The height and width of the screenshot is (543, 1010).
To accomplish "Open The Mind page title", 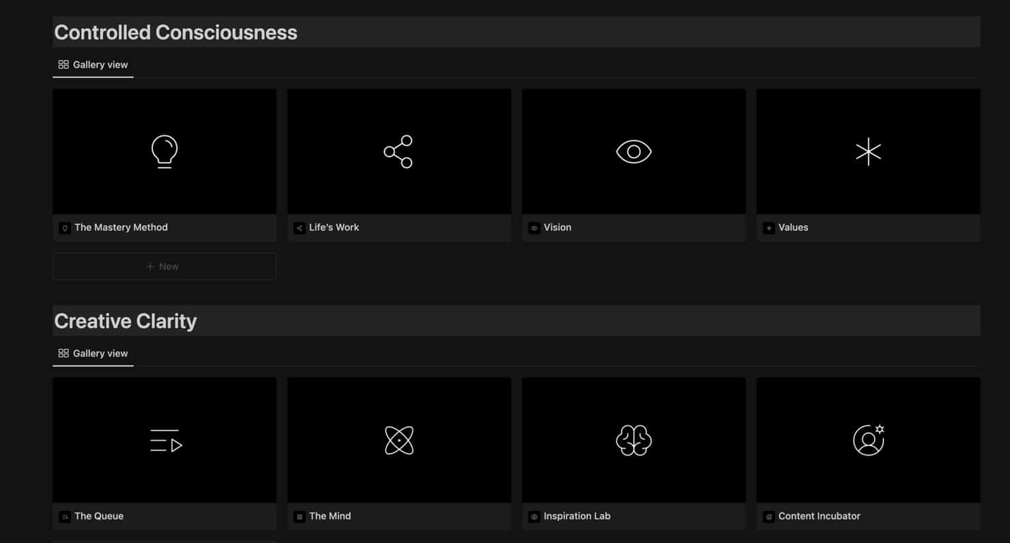I will pyautogui.click(x=330, y=516).
